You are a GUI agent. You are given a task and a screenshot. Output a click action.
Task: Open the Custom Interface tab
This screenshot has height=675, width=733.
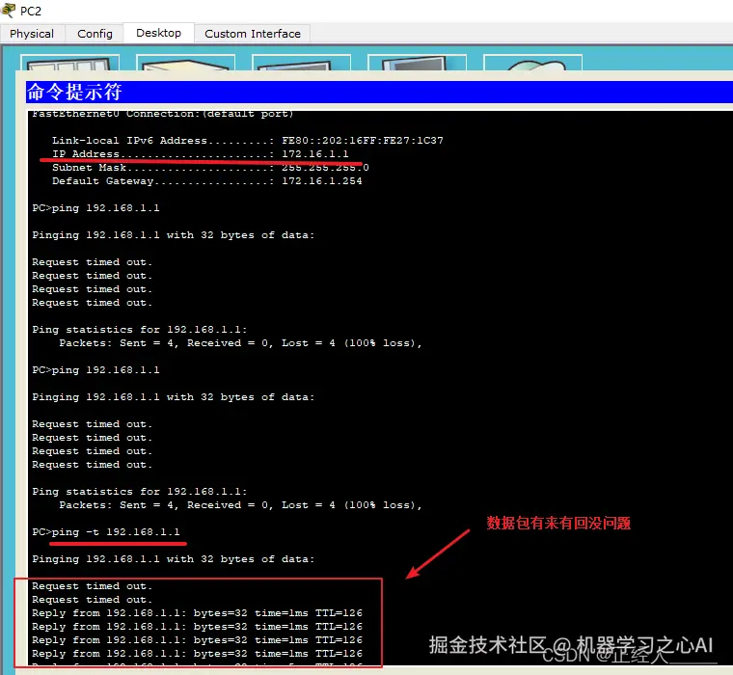pyautogui.click(x=253, y=34)
